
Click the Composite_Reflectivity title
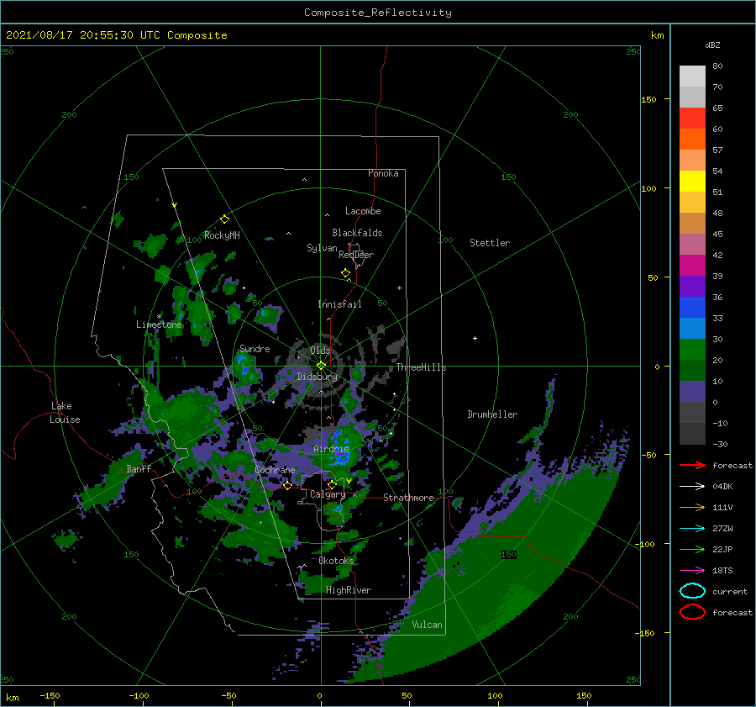(378, 13)
